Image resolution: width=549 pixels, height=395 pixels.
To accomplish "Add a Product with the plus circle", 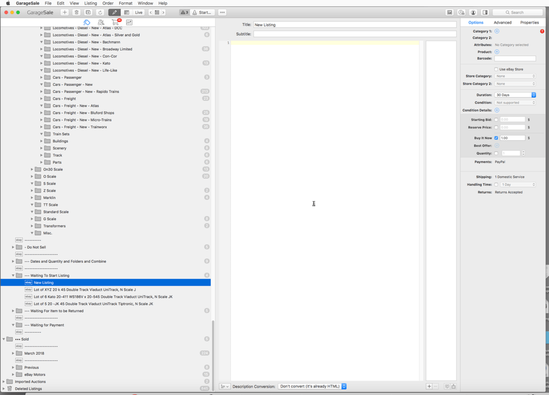I will 497,52.
